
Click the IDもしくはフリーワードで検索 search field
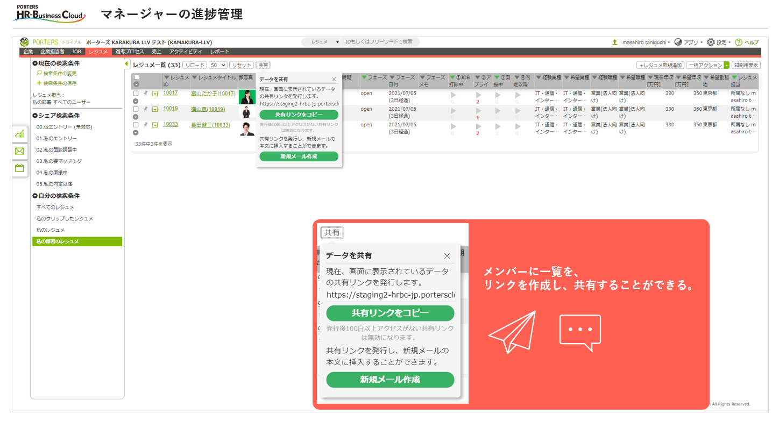point(380,42)
